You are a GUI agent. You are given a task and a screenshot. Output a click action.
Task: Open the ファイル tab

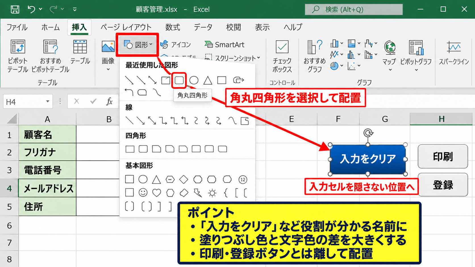[17, 27]
